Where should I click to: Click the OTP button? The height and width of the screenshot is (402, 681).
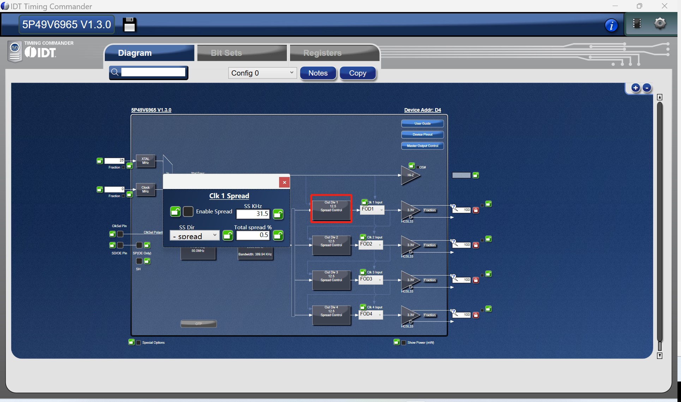[x=199, y=324]
